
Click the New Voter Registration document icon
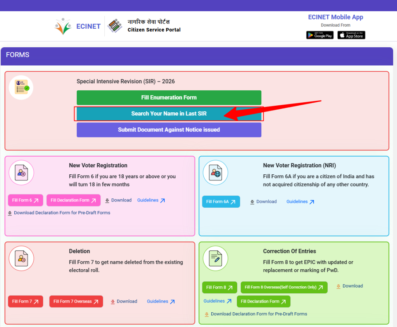22,173
